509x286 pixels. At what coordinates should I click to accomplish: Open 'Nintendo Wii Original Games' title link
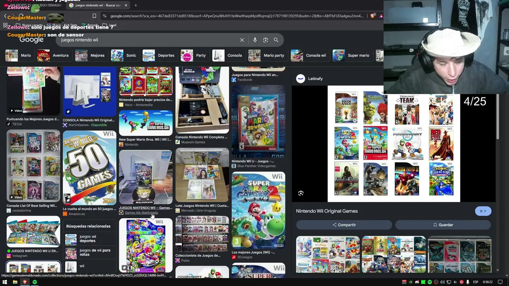point(327,211)
